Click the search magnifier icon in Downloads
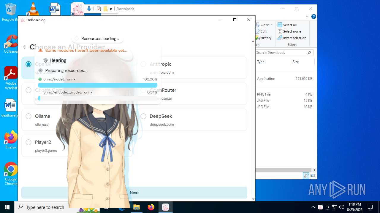380x213 pixels. 309,53
